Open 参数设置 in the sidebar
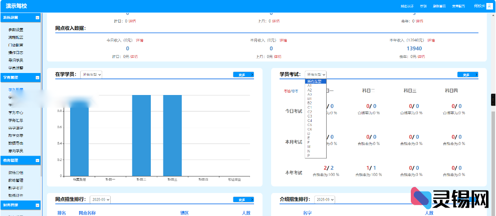496x216 pixels. pyautogui.click(x=16, y=30)
